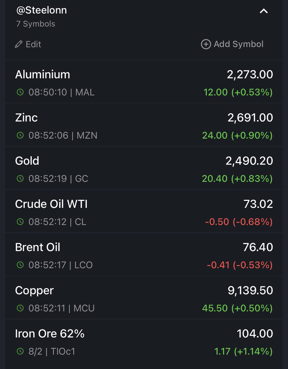Click the Add Symbol button text
Image resolution: width=288 pixels, height=369 pixels.
click(x=239, y=44)
